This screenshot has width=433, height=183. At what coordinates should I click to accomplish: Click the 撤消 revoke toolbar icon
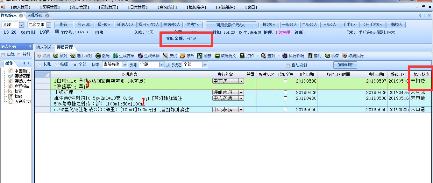98,56
